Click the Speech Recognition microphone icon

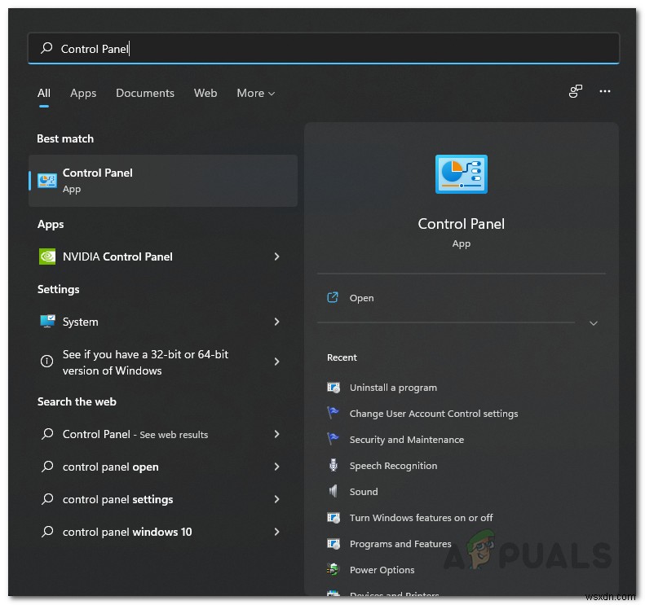coord(333,466)
